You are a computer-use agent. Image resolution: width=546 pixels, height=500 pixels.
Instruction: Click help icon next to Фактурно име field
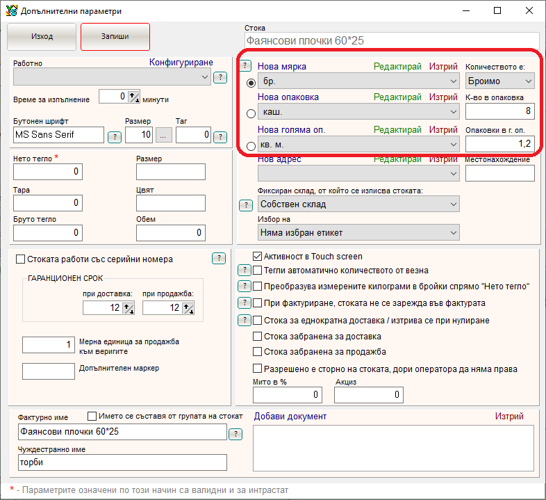click(235, 434)
